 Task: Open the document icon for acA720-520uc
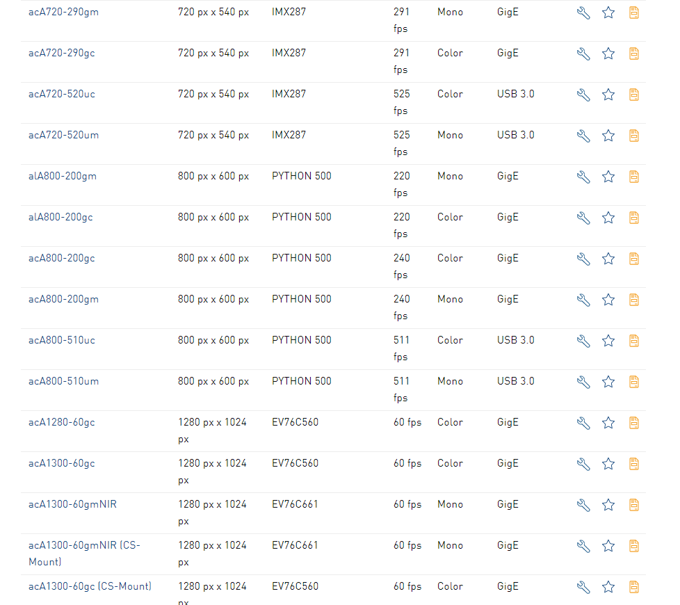tap(633, 95)
